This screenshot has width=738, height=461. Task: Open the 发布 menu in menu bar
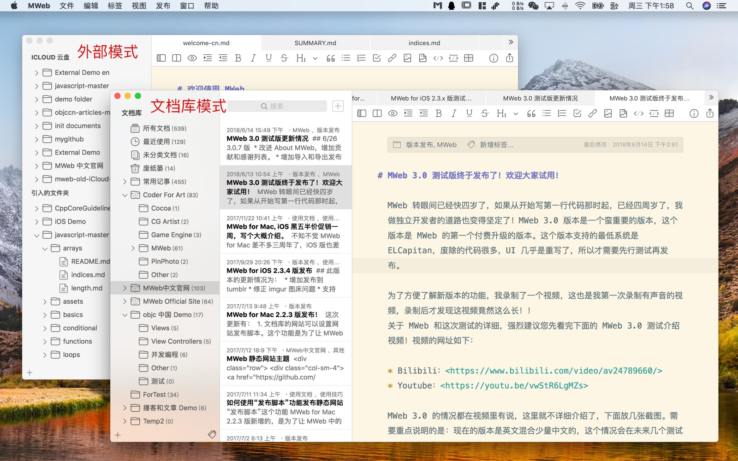coord(163,6)
